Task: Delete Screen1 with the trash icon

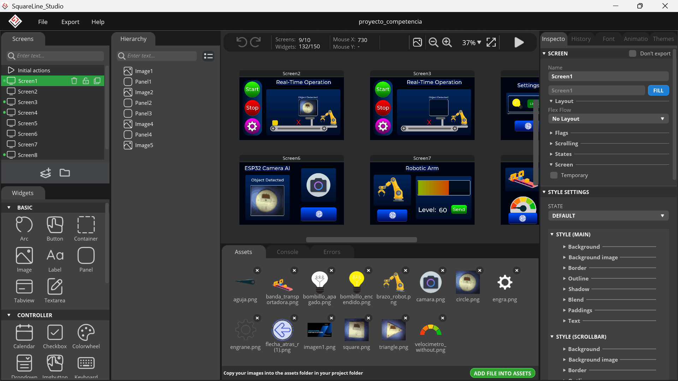Action: pyautogui.click(x=74, y=81)
